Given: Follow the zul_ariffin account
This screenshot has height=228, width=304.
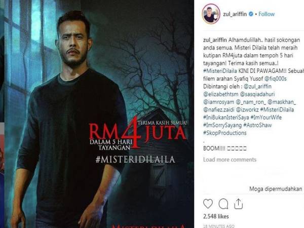Looking at the screenshot, I should tap(267, 14).
